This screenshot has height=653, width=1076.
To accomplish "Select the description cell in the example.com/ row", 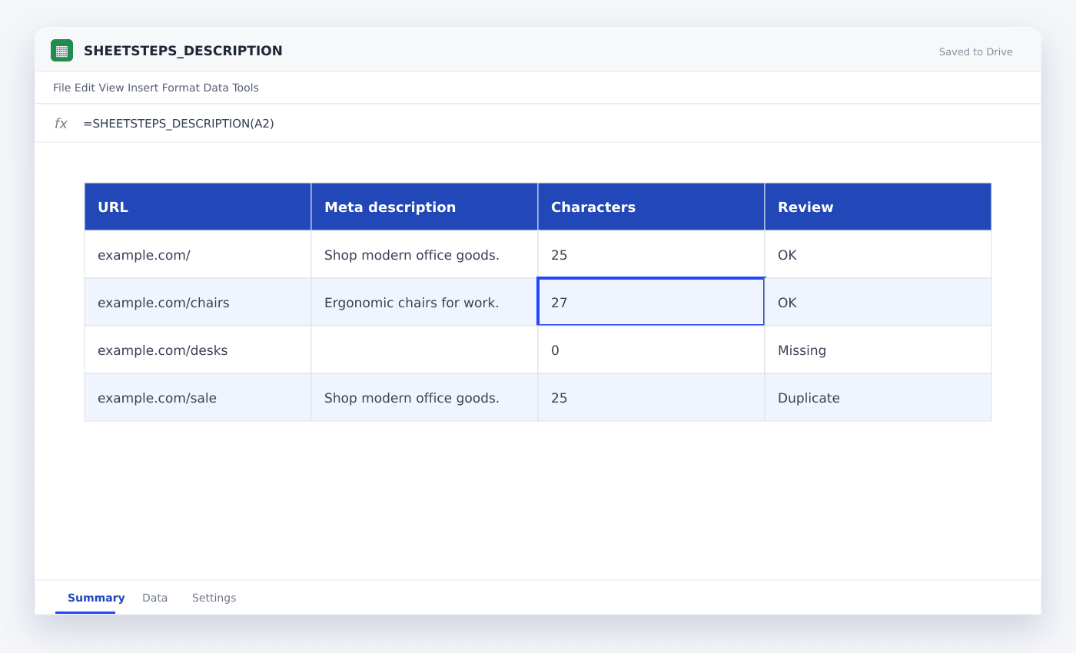I will click(x=424, y=254).
